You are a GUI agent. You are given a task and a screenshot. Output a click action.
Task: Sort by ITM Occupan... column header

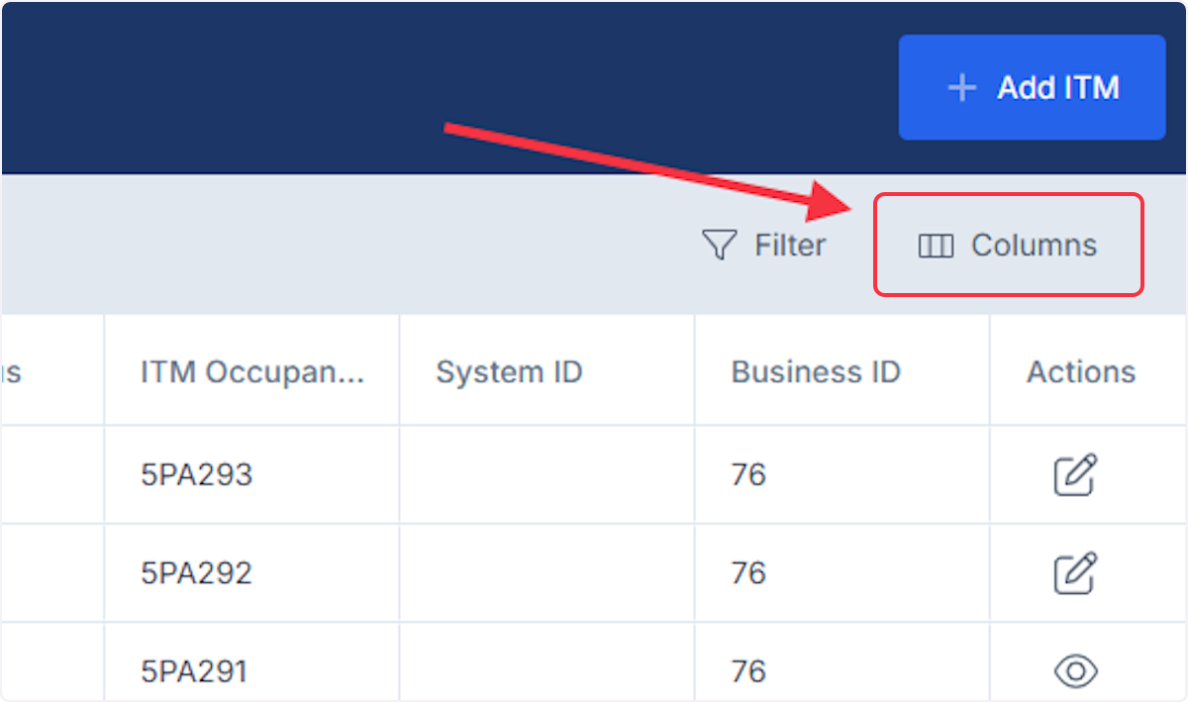coord(252,372)
